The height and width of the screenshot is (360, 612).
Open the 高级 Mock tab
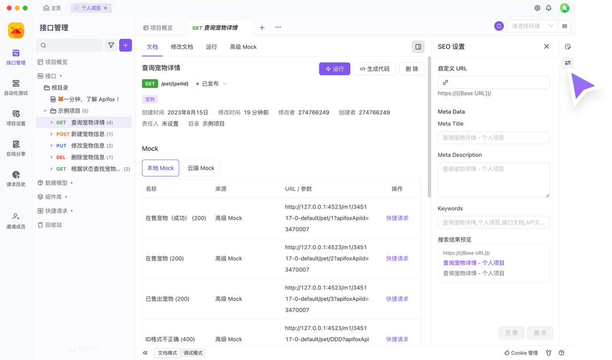(243, 47)
